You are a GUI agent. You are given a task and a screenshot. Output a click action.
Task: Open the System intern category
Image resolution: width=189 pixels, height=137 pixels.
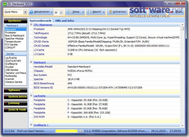[16, 97]
